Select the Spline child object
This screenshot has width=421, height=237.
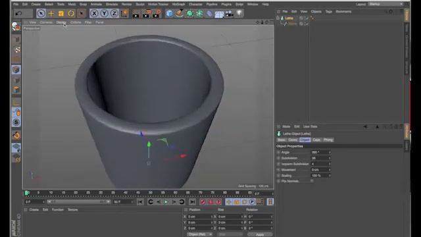tap(292, 24)
